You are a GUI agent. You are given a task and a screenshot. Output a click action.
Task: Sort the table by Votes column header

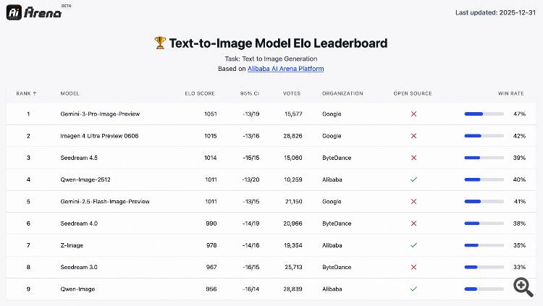pos(292,93)
